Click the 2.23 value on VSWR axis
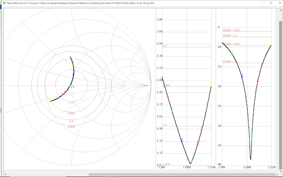283x177 pixels. click(x=160, y=68)
